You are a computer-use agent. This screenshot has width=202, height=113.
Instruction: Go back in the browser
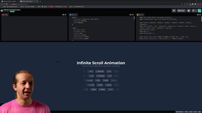click(x=2, y=4)
